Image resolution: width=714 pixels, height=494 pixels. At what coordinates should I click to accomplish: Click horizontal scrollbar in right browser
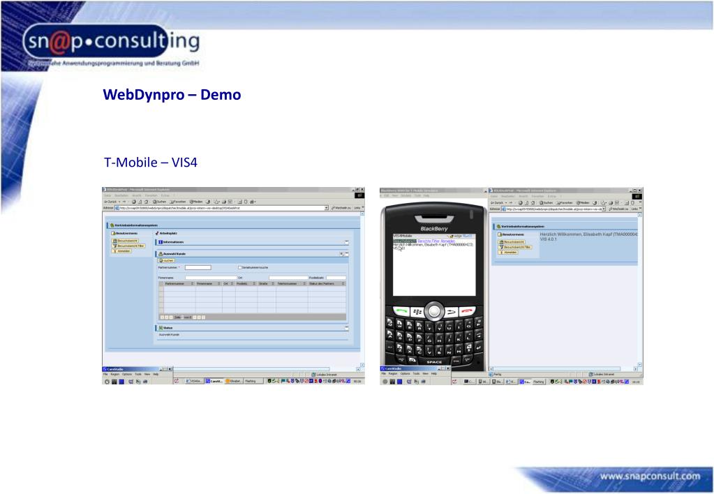556,369
